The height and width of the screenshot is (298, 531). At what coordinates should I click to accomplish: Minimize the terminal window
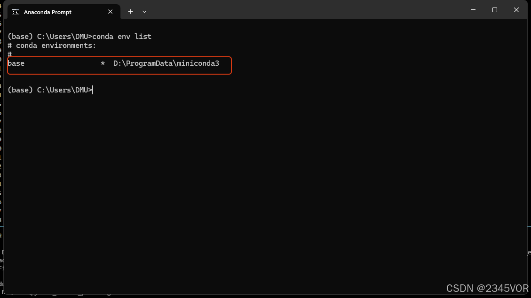473,10
